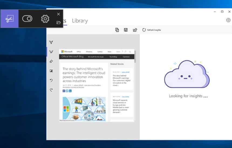Maximize the Snip Insights window

(222, 12)
